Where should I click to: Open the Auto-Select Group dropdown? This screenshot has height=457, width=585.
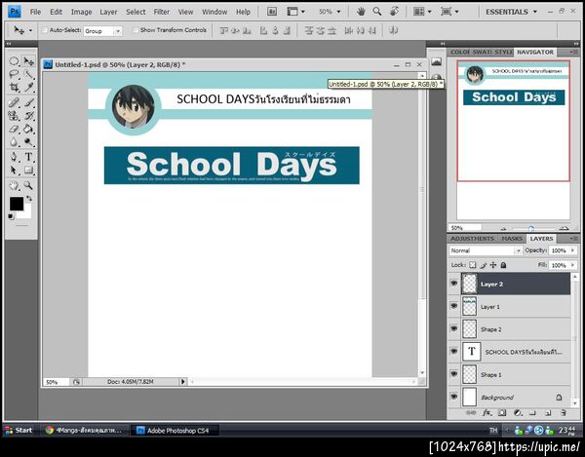[x=102, y=31]
